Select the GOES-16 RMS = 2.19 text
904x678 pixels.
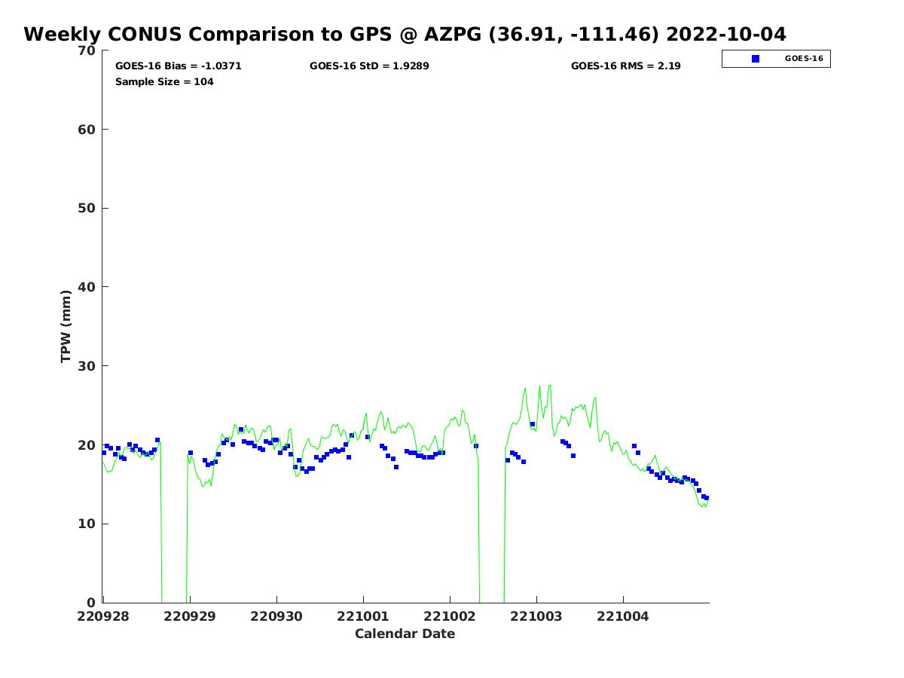[x=625, y=66]
